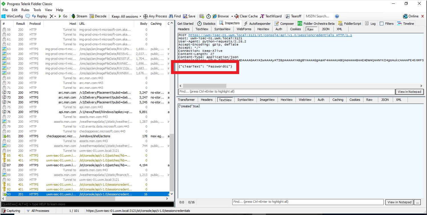Click the Save sessions icon
Screen dimensions: 427x215
point(189,16)
